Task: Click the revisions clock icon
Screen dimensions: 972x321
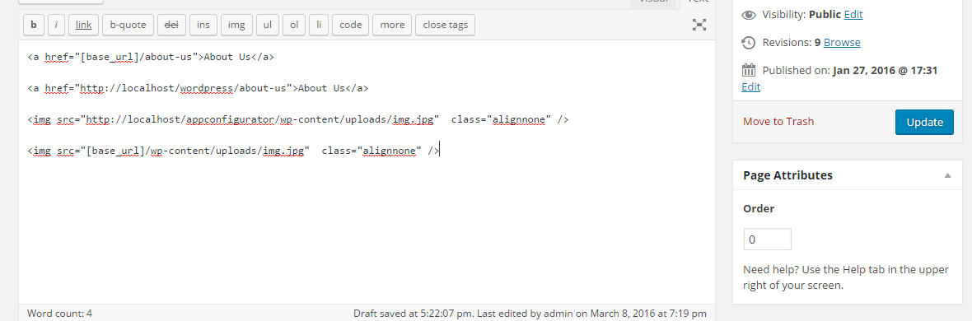Action: pos(749,43)
